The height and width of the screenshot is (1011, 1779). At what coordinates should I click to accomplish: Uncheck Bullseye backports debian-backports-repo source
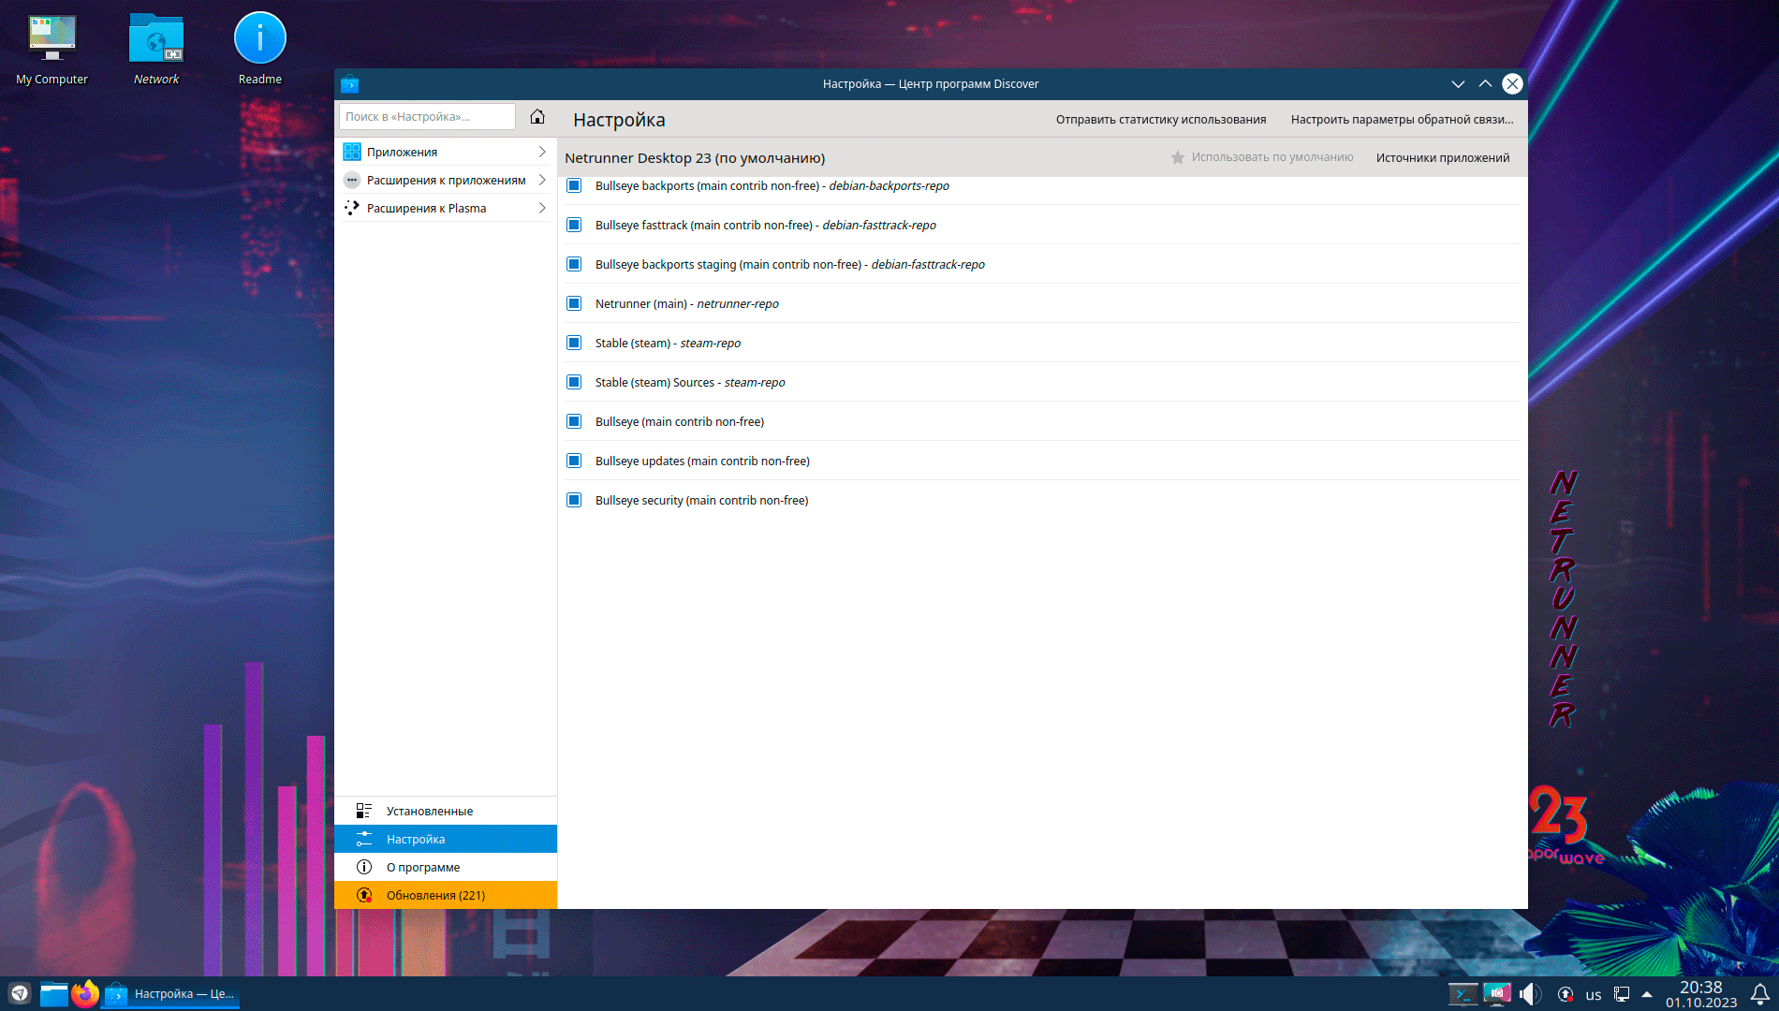(574, 186)
